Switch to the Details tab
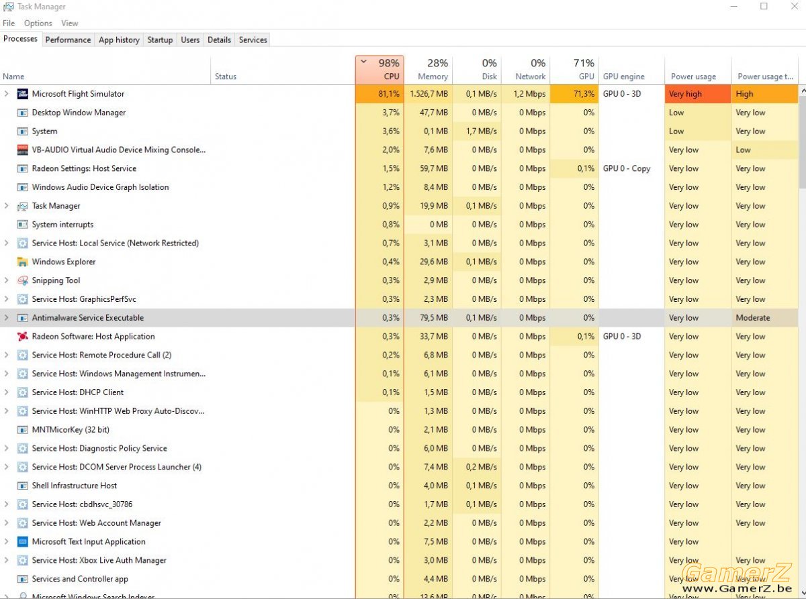The height and width of the screenshot is (599, 806). (x=219, y=40)
